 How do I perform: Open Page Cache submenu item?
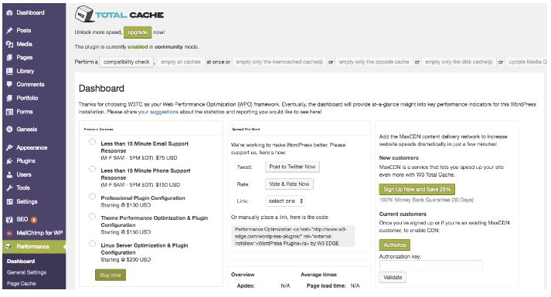tap(21, 284)
